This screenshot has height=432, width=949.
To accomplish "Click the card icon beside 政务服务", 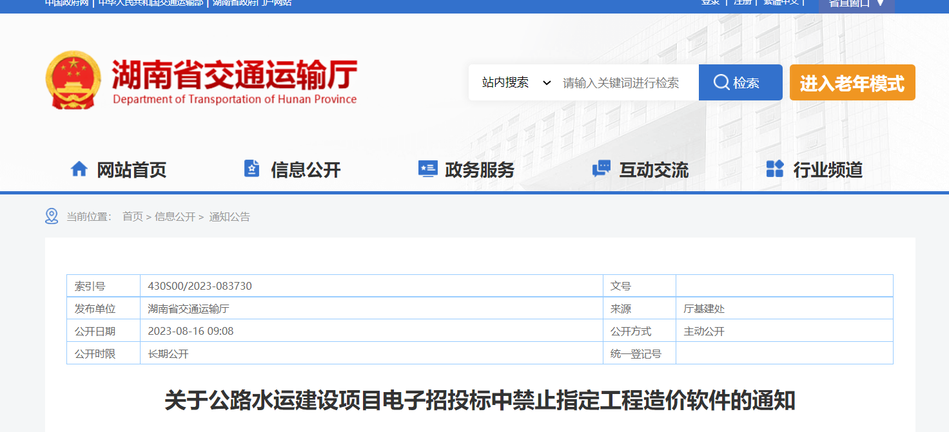I will click(427, 168).
